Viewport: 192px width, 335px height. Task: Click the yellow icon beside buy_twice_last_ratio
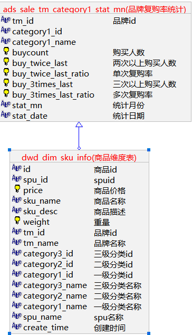pyautogui.click(x=6, y=72)
